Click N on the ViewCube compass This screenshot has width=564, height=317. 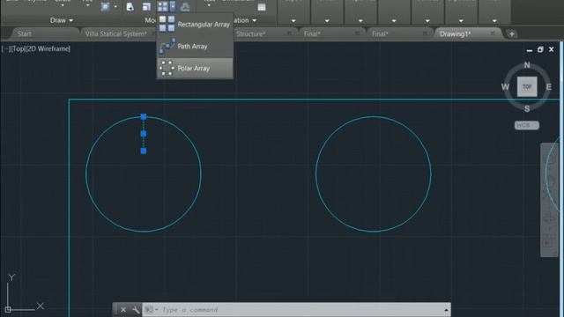click(527, 65)
